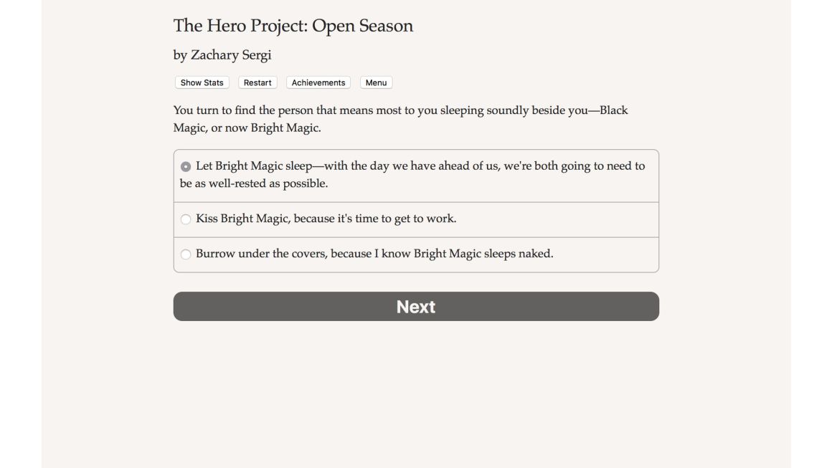Open the Menu button
Viewport: 832px width, 468px height.
[x=377, y=82]
